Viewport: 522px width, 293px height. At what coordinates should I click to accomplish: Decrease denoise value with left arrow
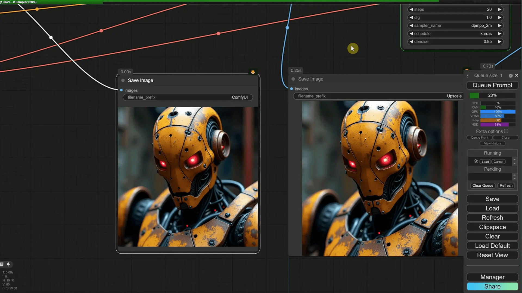(411, 42)
